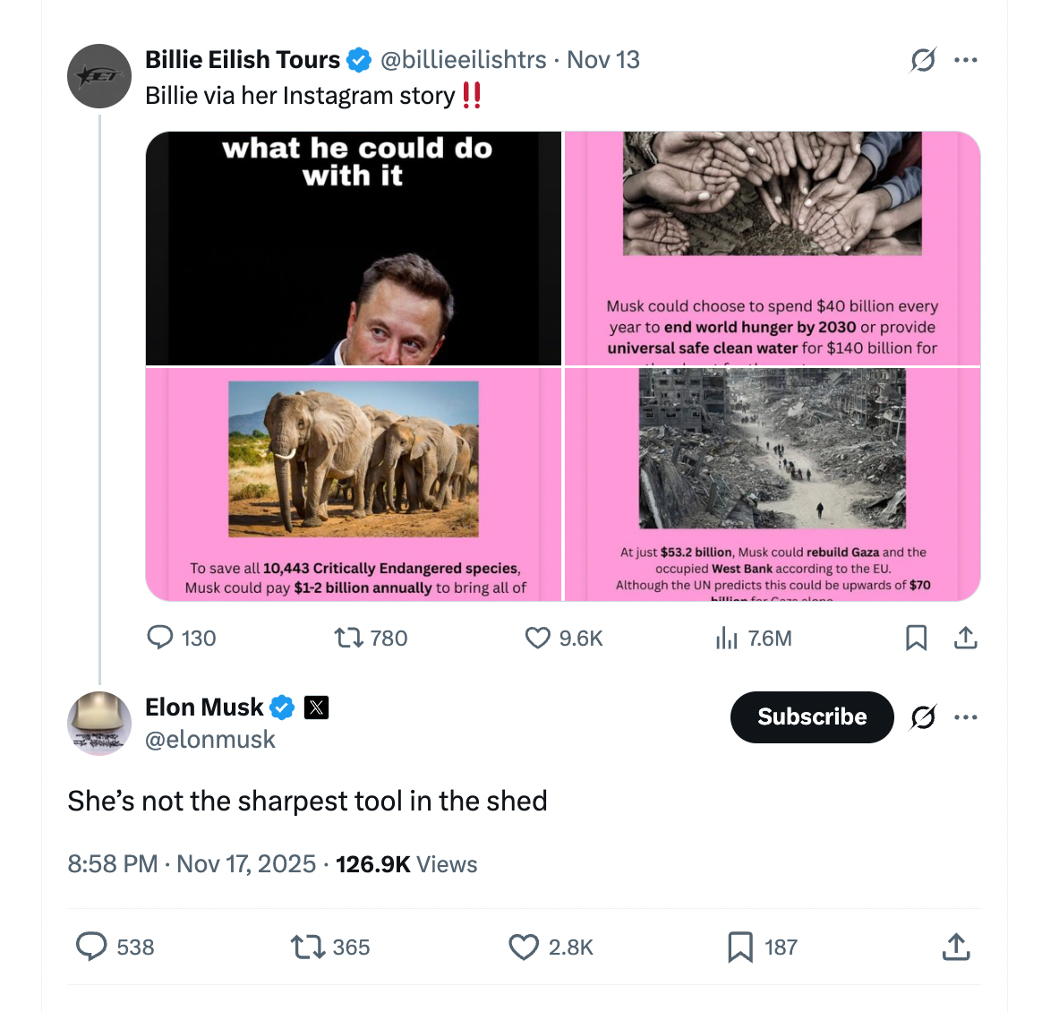The height and width of the screenshot is (1012, 1042).
Task: Like Elon Musk's reply
Action: [524, 947]
